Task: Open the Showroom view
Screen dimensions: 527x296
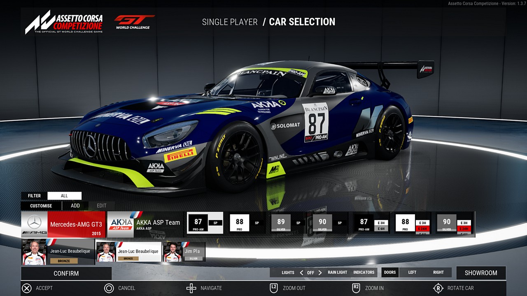Action: tap(480, 273)
